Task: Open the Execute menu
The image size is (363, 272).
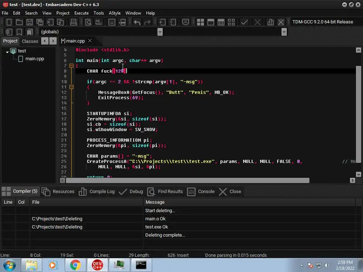Action: [x=81, y=13]
